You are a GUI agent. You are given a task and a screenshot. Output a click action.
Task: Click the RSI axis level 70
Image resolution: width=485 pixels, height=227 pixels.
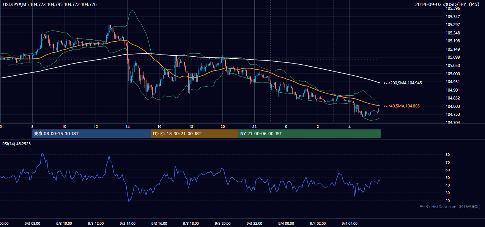pyautogui.click(x=448, y=162)
